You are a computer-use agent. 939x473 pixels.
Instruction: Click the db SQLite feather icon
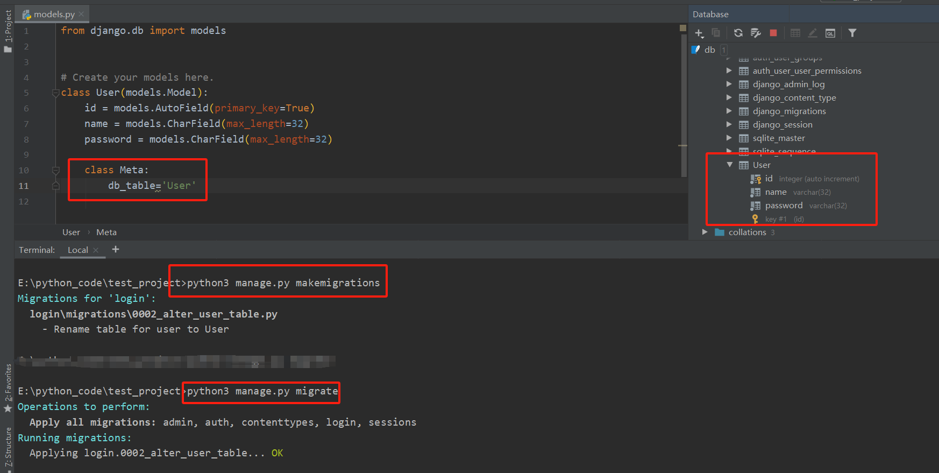pos(696,50)
